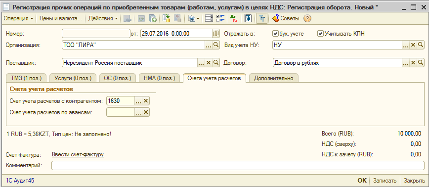Click the OK button
Image resolution: width=429 pixels, height=187 pixels.
click(x=362, y=181)
